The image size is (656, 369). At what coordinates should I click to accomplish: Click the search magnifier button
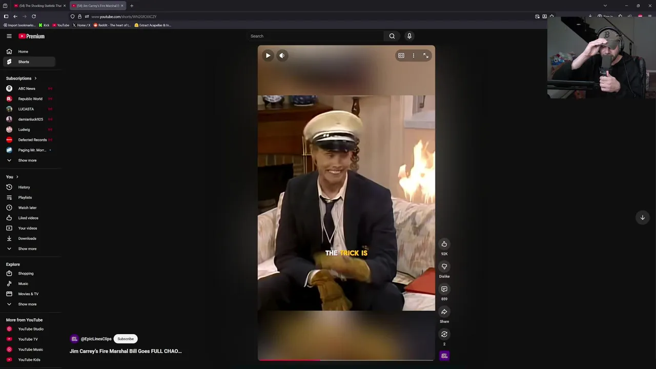pos(392,36)
